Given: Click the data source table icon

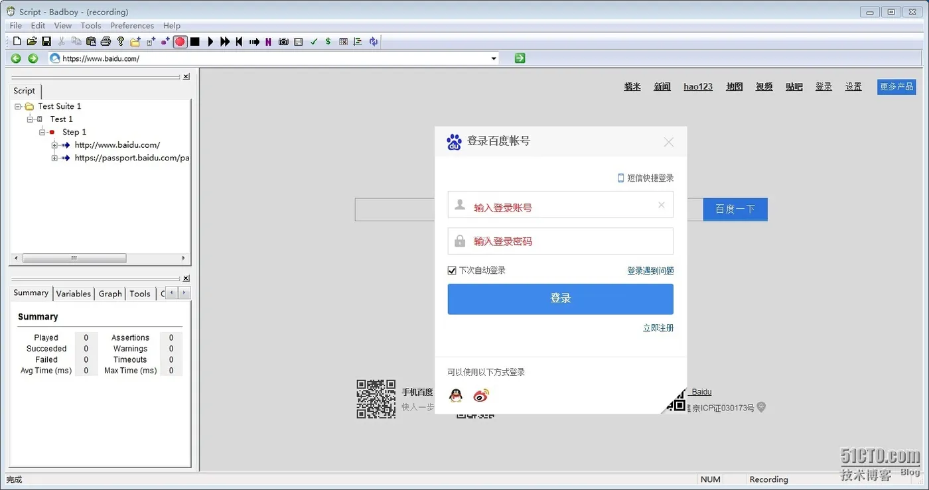Looking at the screenshot, I should 343,42.
